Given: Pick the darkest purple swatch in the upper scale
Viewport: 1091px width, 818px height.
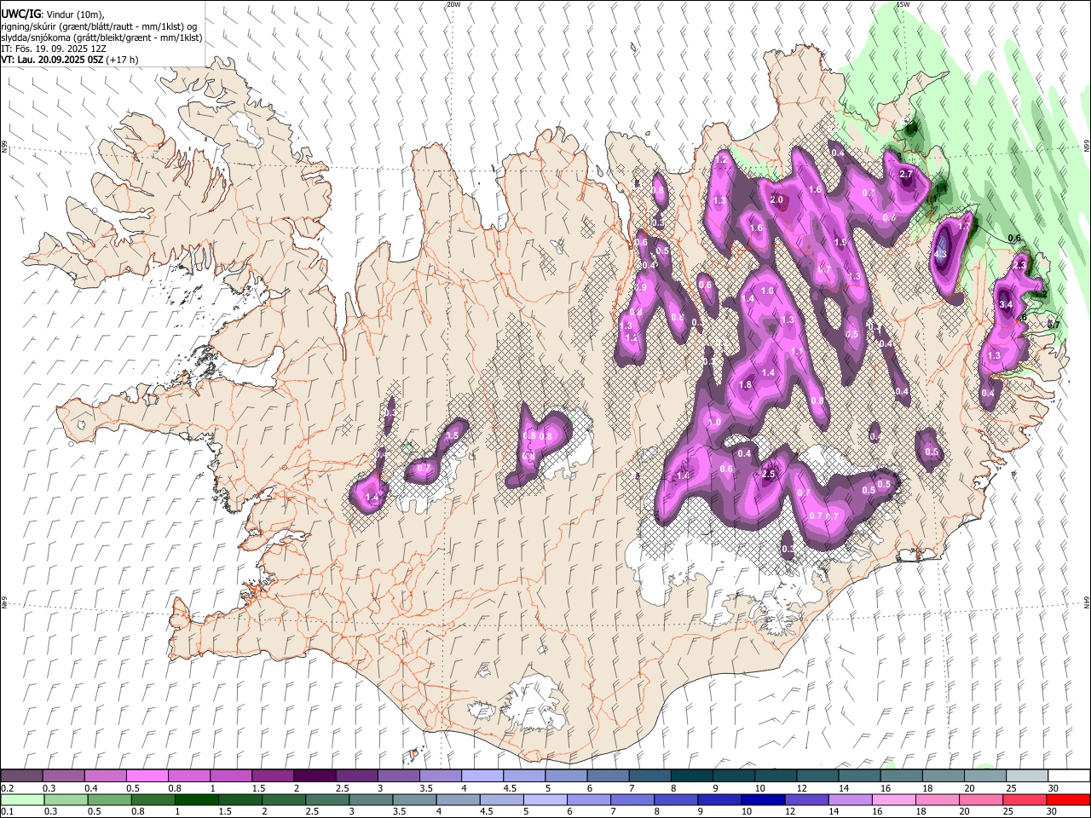Looking at the screenshot, I should tap(314, 776).
